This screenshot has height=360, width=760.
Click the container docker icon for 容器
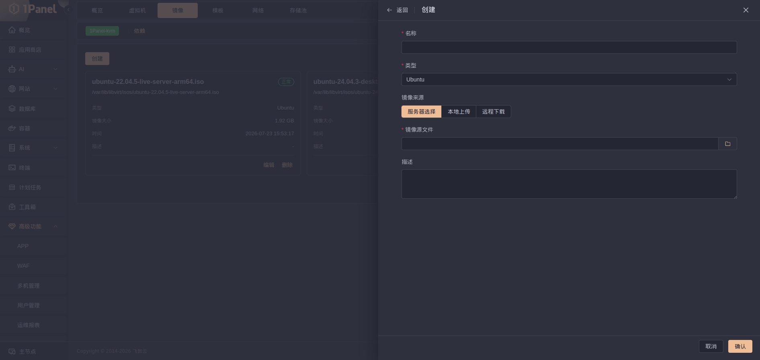click(12, 128)
